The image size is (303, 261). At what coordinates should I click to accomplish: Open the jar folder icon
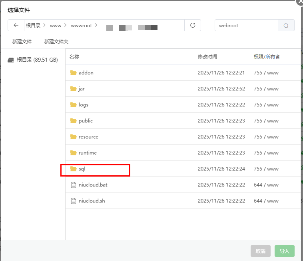[x=73, y=89]
